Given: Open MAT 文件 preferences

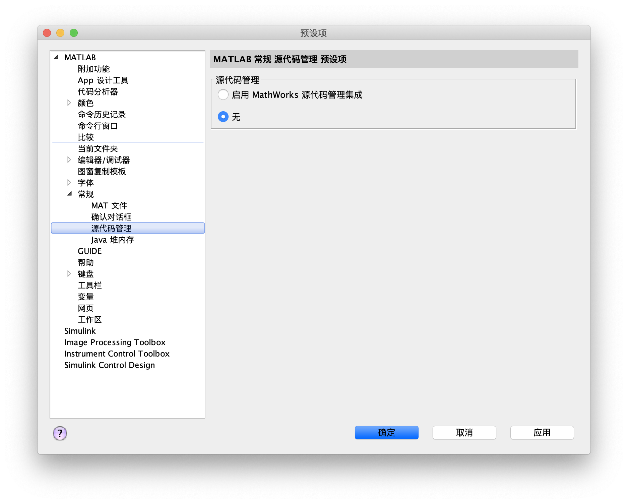Looking at the screenshot, I should pos(109,206).
